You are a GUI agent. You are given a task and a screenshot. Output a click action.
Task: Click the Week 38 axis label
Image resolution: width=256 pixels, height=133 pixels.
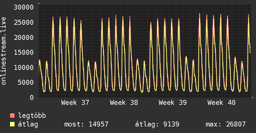pyautogui.click(x=124, y=103)
